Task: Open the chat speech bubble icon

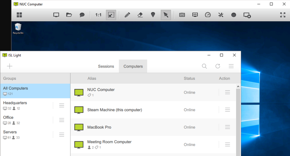Action: 82,15
